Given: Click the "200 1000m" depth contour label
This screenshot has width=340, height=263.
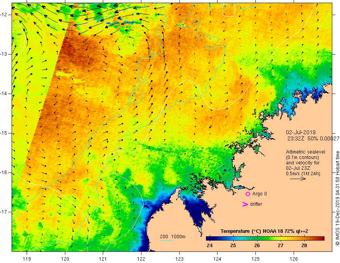Looking at the screenshot, I should (x=173, y=237).
